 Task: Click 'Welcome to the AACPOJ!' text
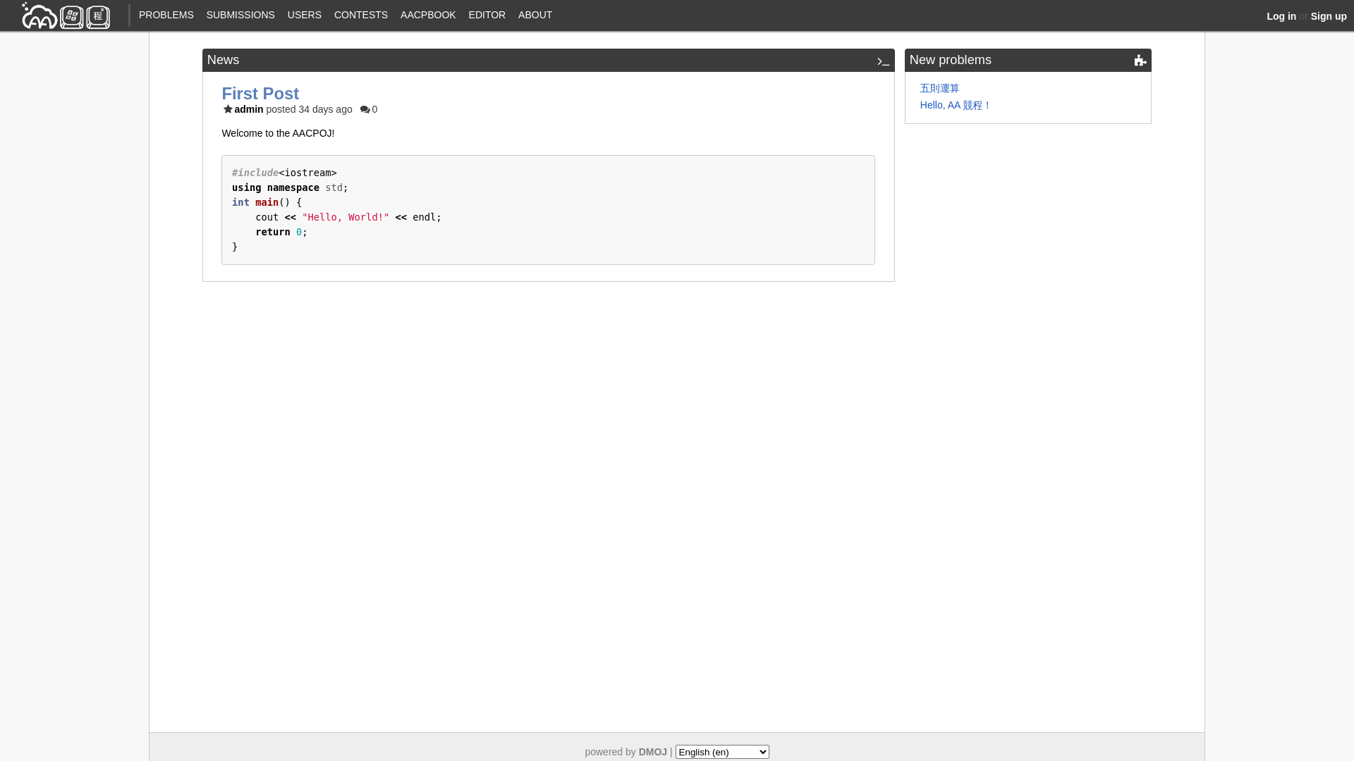coord(278,133)
